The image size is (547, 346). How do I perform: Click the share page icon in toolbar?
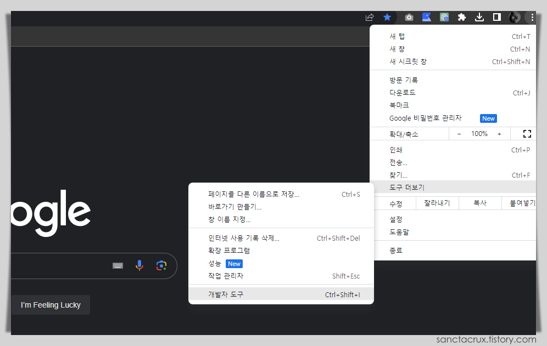370,17
